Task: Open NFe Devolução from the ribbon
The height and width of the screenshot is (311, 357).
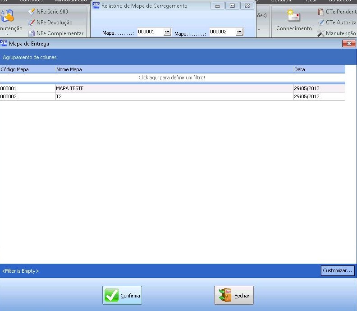Action: (x=32, y=23)
